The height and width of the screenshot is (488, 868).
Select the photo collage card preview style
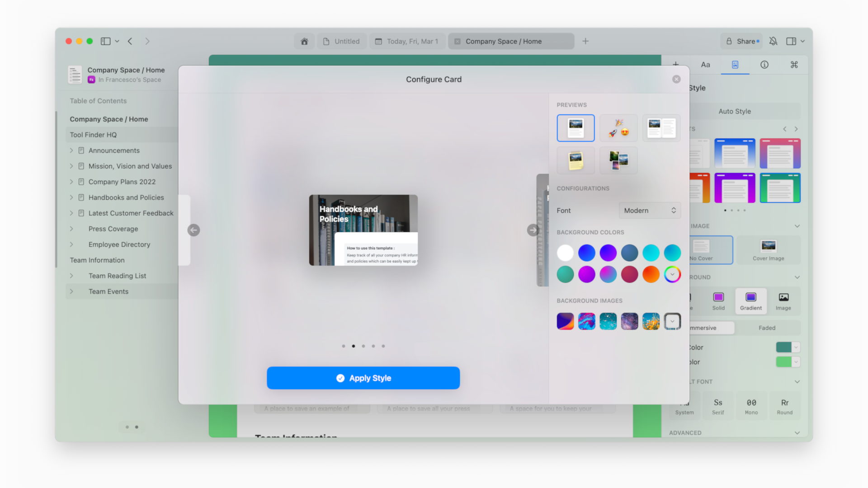tap(618, 160)
